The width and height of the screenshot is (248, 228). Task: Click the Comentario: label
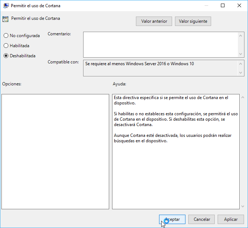59,34
